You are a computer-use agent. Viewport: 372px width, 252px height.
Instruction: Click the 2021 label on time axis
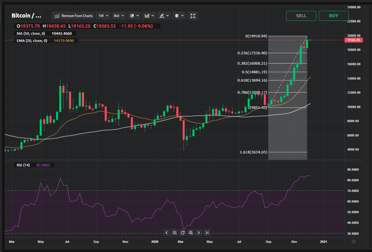point(323,242)
